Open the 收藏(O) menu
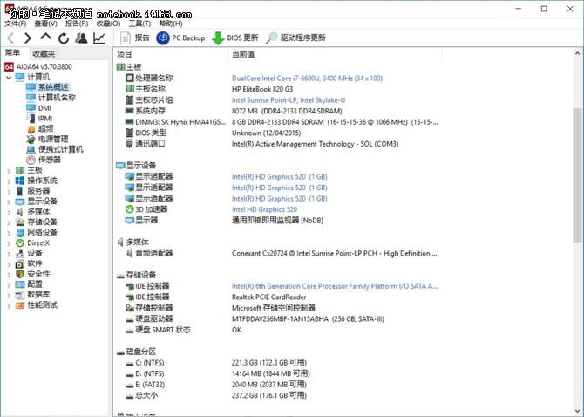This screenshot has width=584, height=417. (108, 24)
